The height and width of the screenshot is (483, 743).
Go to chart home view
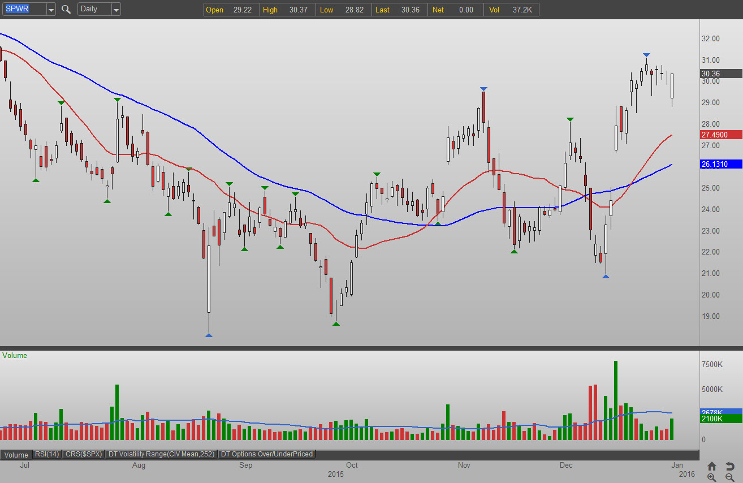(x=712, y=466)
